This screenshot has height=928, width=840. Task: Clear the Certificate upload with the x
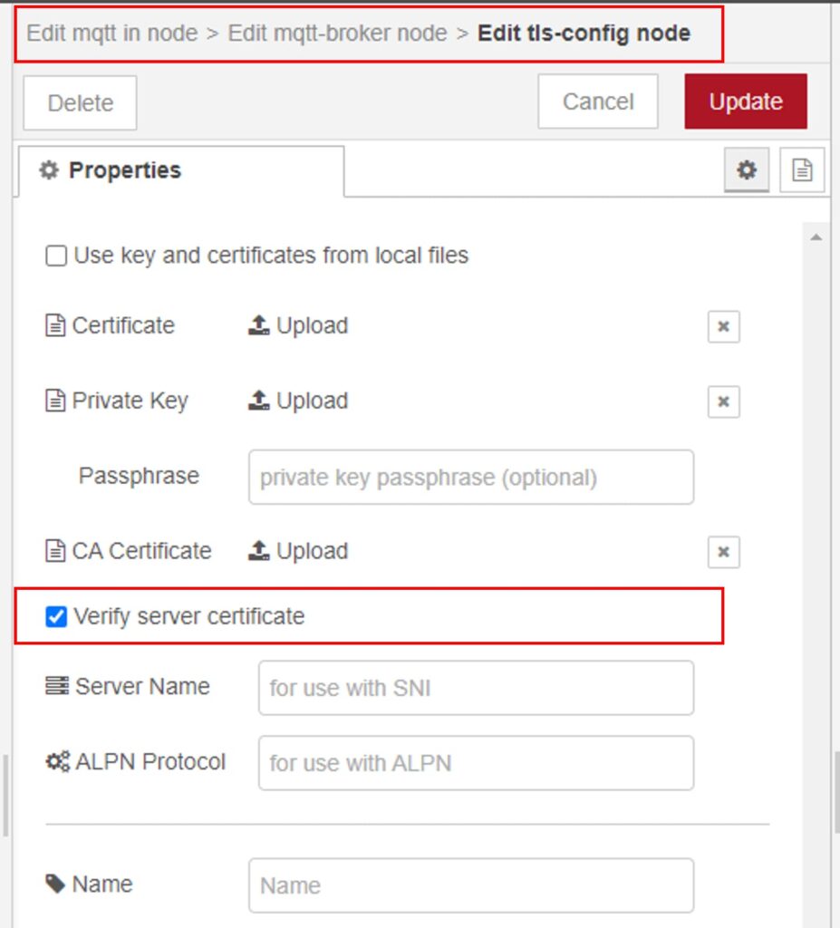[722, 326]
